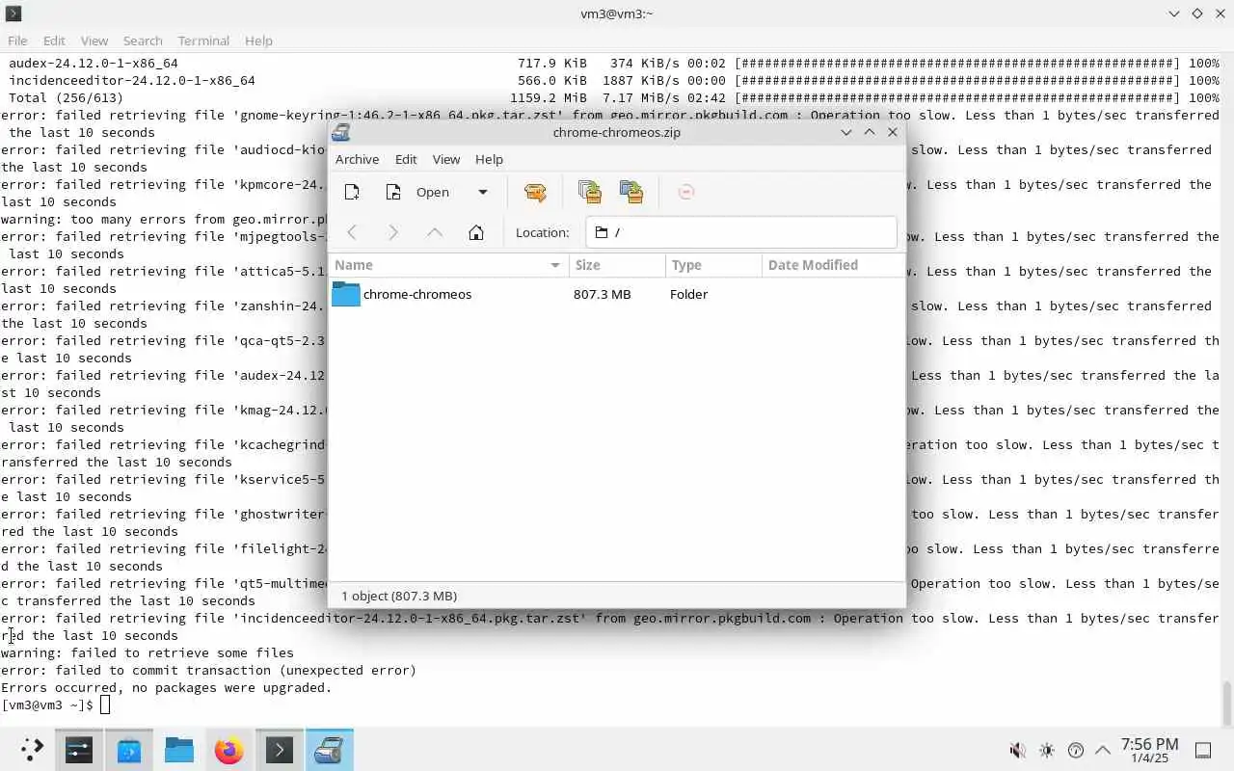Viewport: 1234px width, 771px height.
Task: Open terminal Edit menu
Action: click(54, 40)
